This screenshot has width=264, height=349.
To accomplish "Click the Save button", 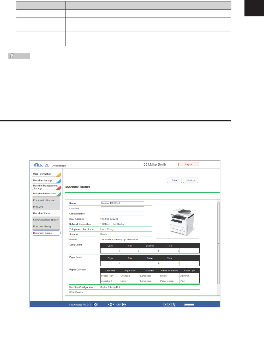I will point(174,181).
